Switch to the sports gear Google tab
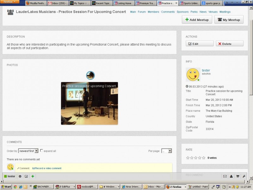 [212, 3]
